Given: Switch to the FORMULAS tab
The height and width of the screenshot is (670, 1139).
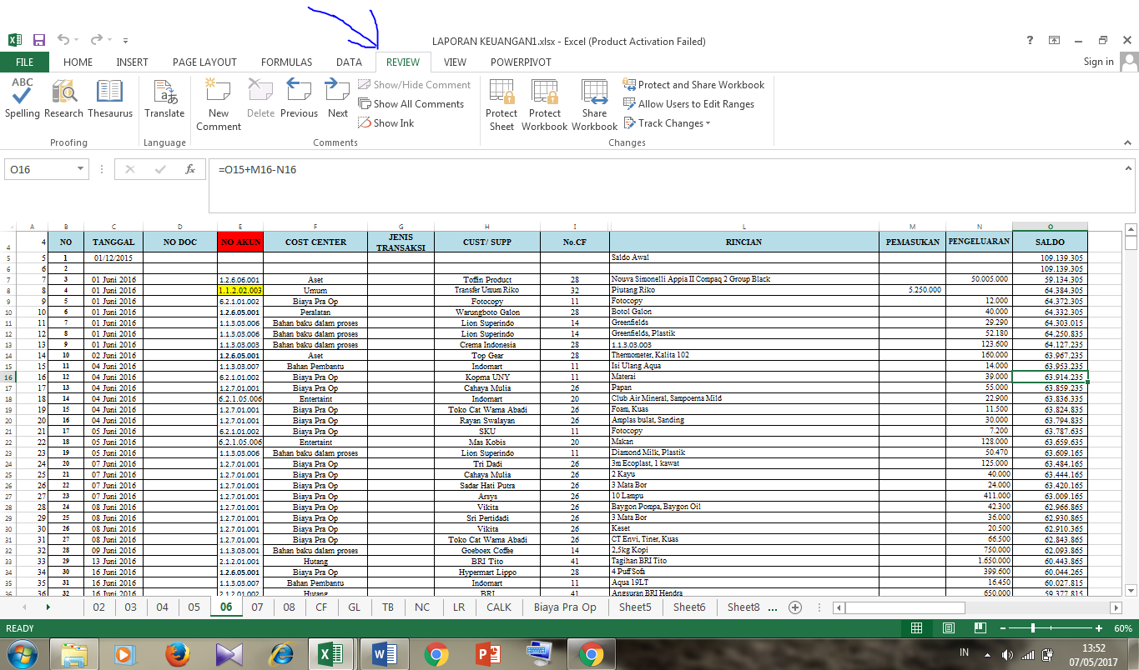Looking at the screenshot, I should [286, 62].
